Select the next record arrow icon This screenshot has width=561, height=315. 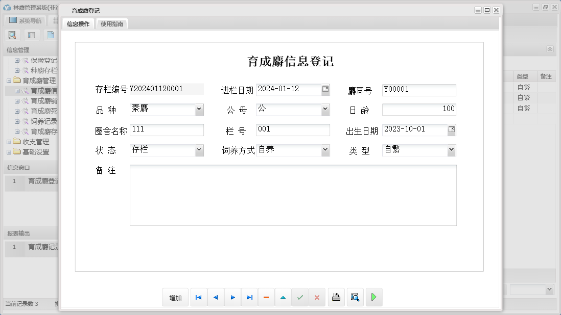(x=232, y=297)
